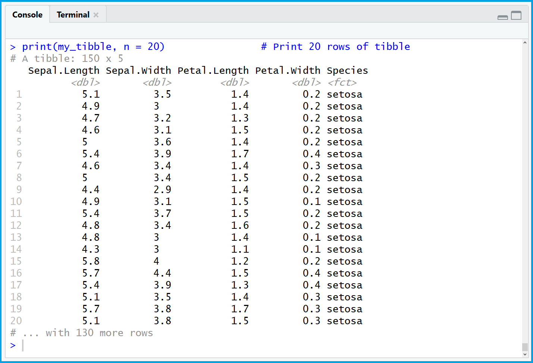The image size is (533, 363).
Task: Click the Sepal.Width column header
Action: pos(138,70)
